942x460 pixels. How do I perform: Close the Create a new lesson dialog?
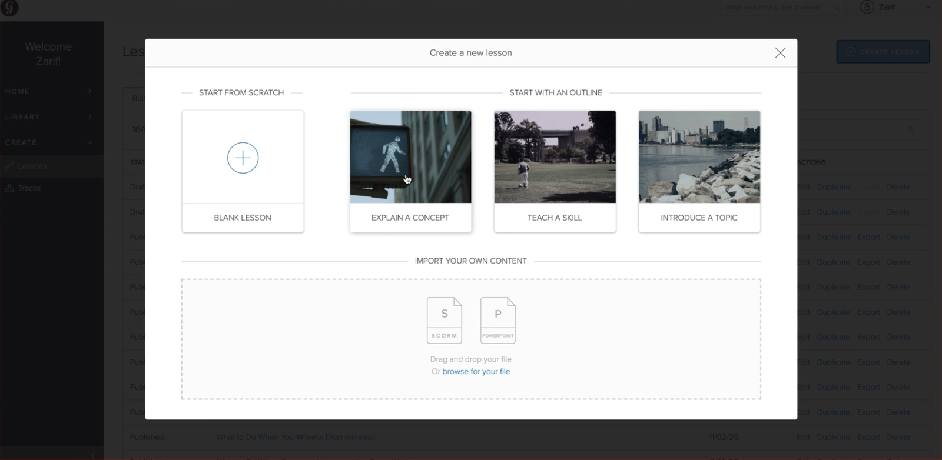pyautogui.click(x=780, y=53)
